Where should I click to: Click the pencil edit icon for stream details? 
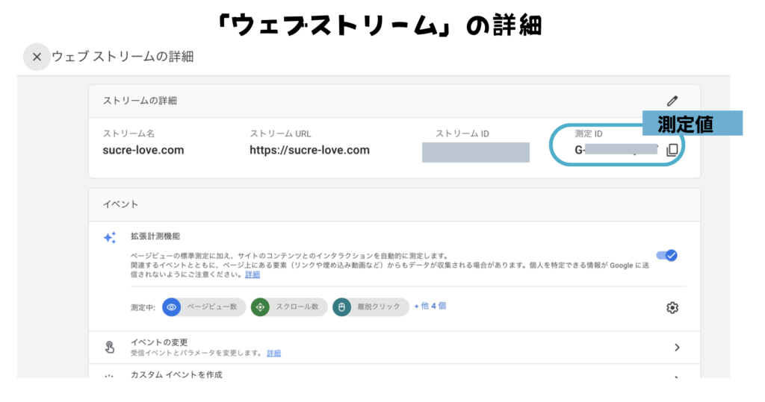672,101
